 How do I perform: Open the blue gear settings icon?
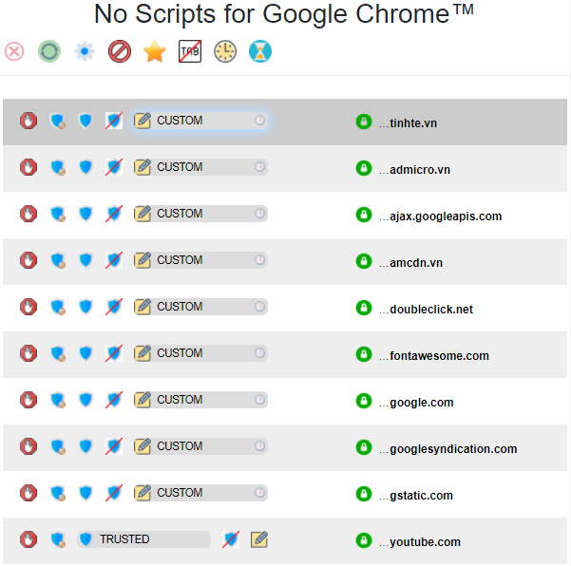point(85,51)
